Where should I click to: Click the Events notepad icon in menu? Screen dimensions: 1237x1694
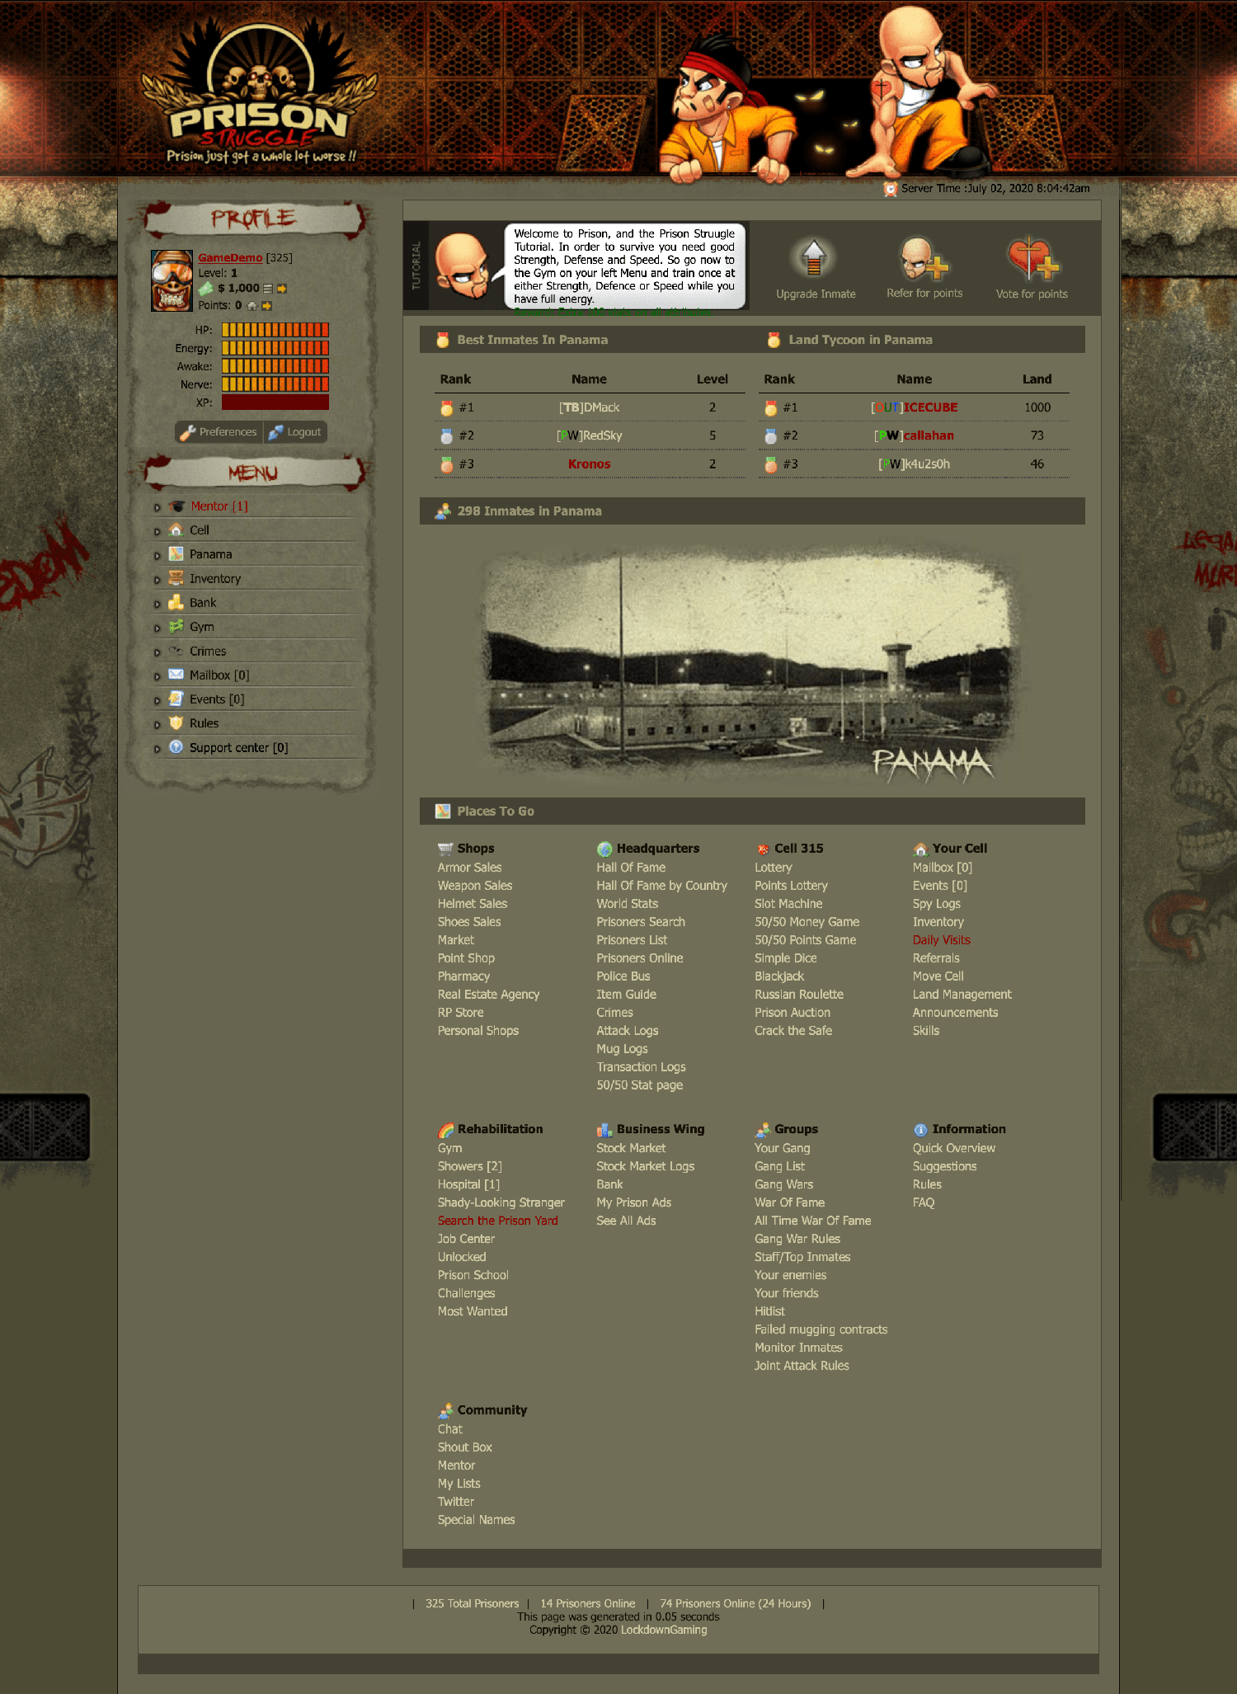pos(176,699)
